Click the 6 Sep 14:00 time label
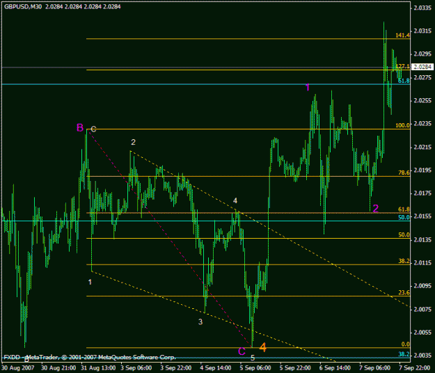 click(x=335, y=368)
